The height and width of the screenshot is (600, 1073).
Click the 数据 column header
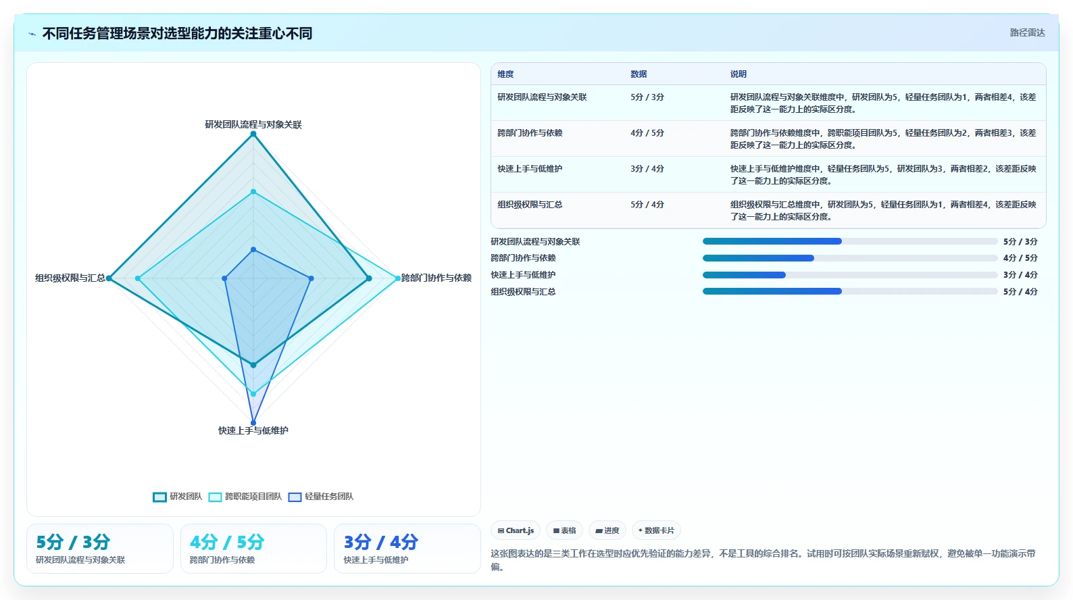[639, 74]
